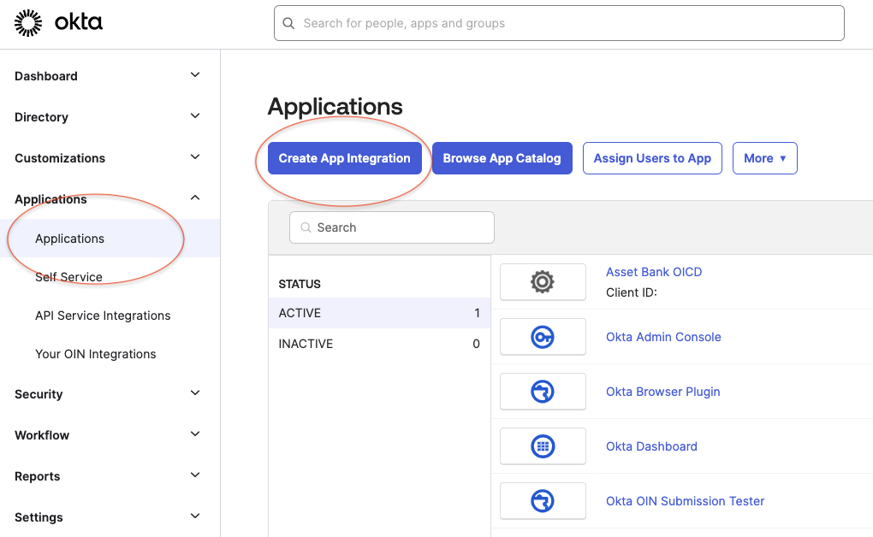Open the Okta Admin Console link

click(663, 337)
